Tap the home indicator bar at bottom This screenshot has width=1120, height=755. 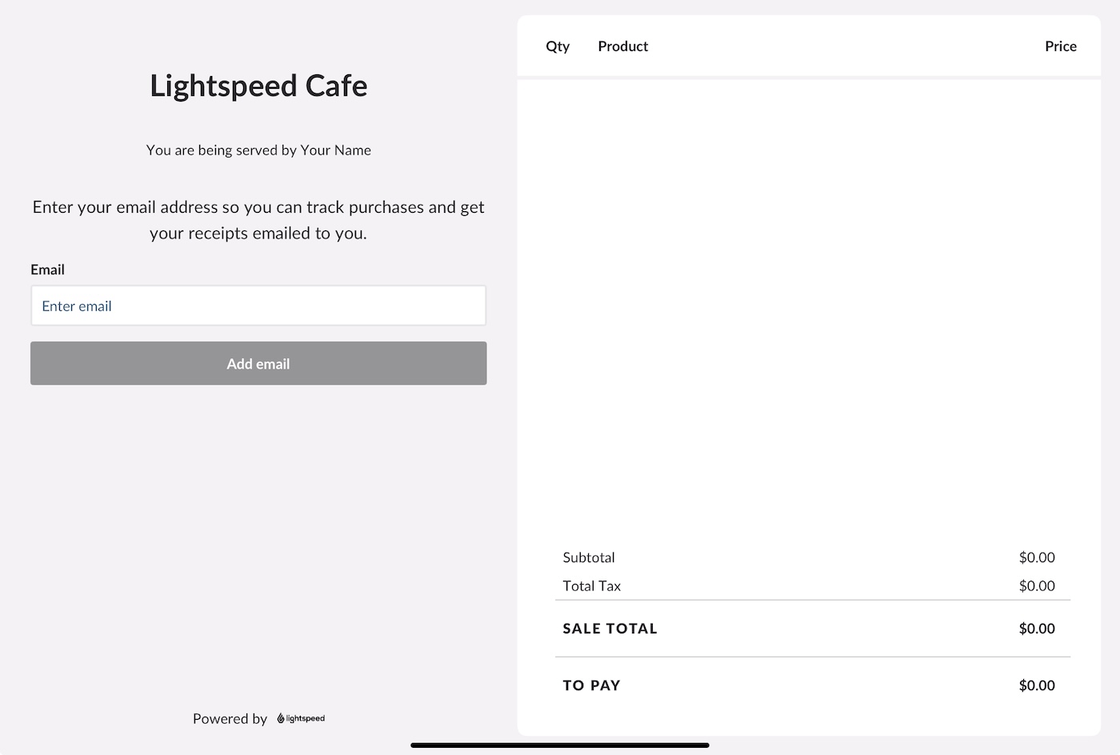pyautogui.click(x=560, y=745)
